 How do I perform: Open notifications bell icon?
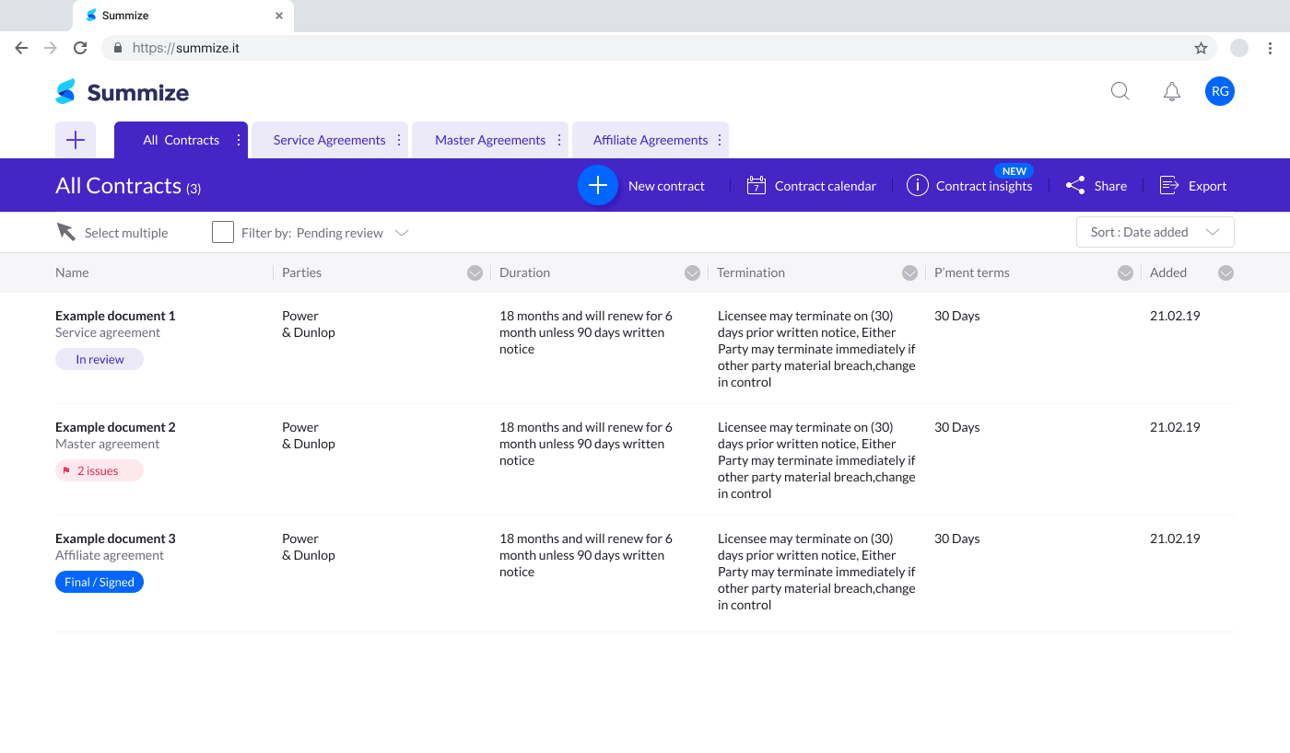pyautogui.click(x=1172, y=91)
